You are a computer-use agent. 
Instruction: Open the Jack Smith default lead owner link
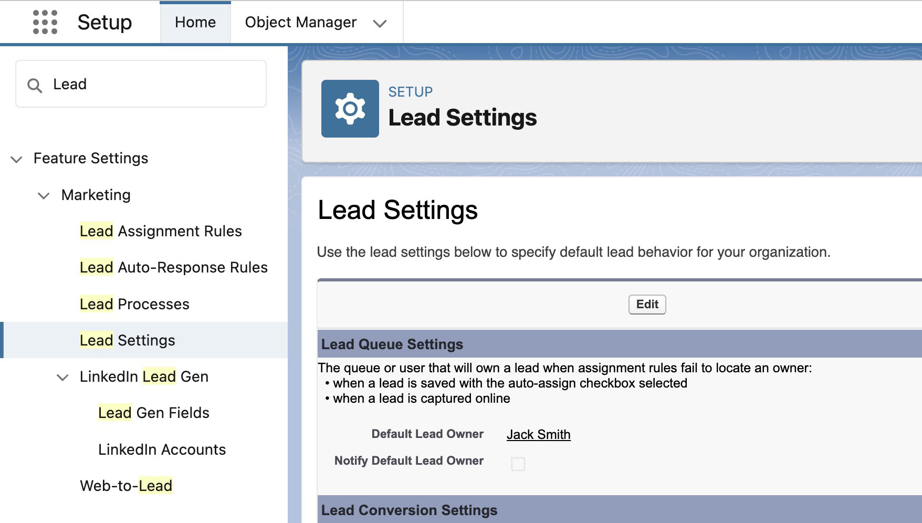pyautogui.click(x=538, y=435)
